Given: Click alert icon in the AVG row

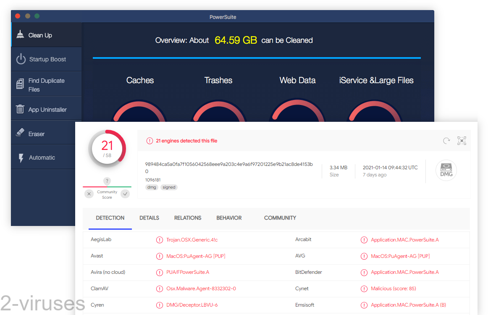Looking at the screenshot, I should 364,256.
